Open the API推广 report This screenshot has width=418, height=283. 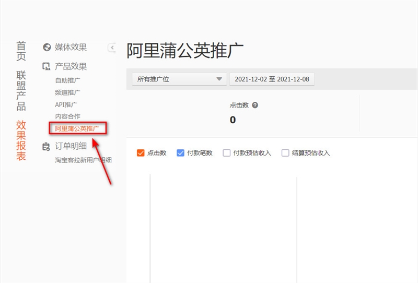[x=66, y=105]
